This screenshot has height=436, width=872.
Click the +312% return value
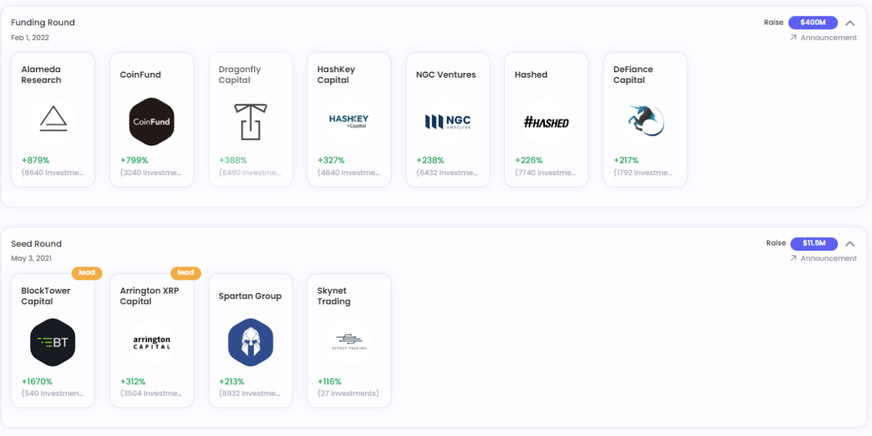(134, 381)
